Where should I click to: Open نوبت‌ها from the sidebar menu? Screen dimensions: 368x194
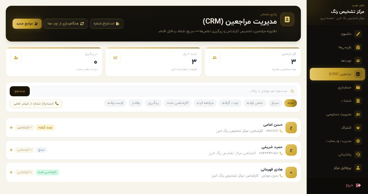[337, 60]
